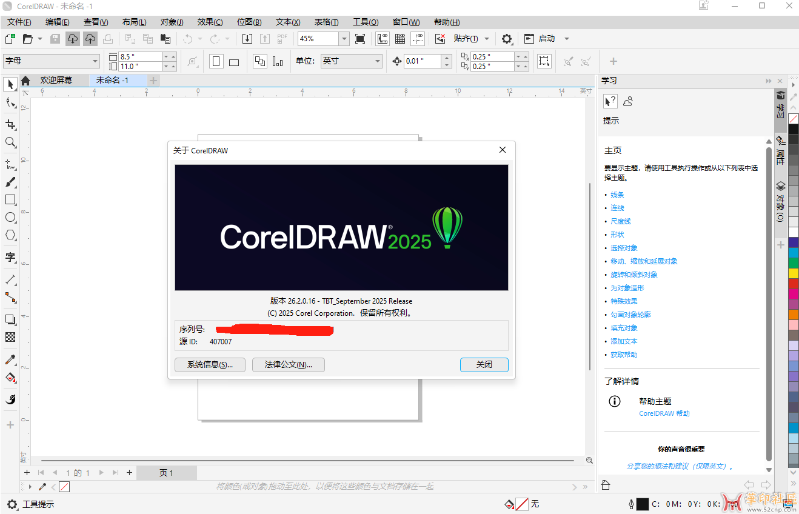Toggle show grid button

[x=400, y=39]
